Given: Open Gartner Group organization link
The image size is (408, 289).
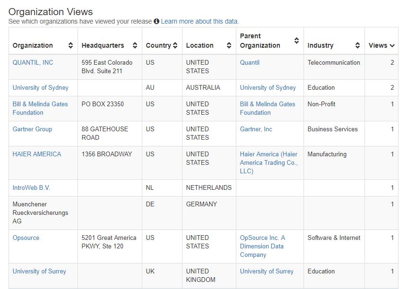Looking at the screenshot, I should point(32,129).
